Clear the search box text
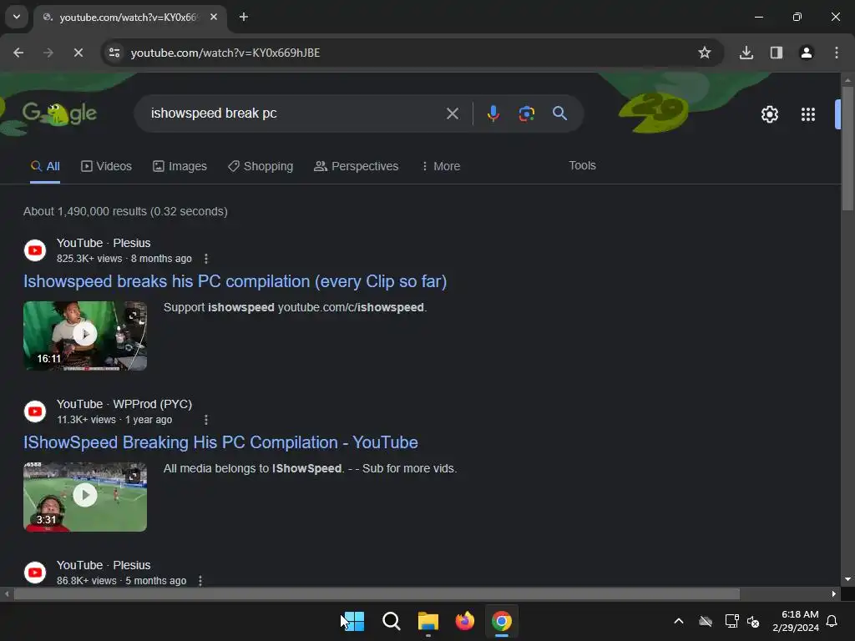 pyautogui.click(x=452, y=114)
